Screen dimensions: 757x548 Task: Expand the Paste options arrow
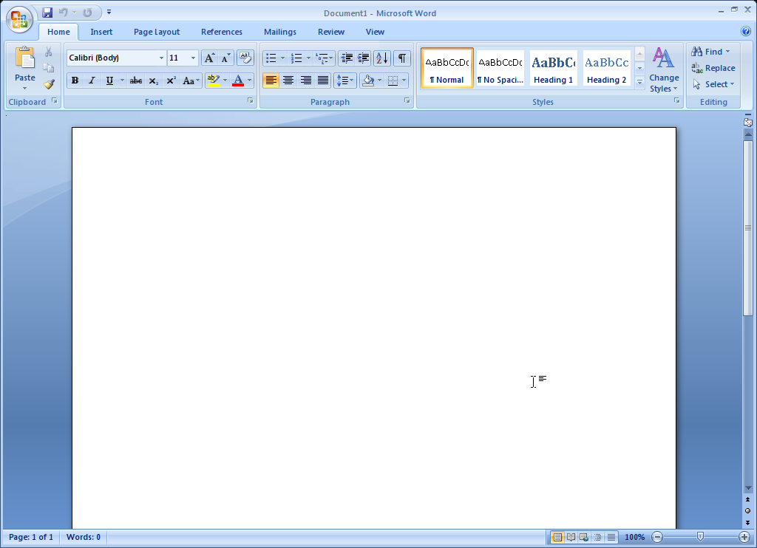point(24,89)
